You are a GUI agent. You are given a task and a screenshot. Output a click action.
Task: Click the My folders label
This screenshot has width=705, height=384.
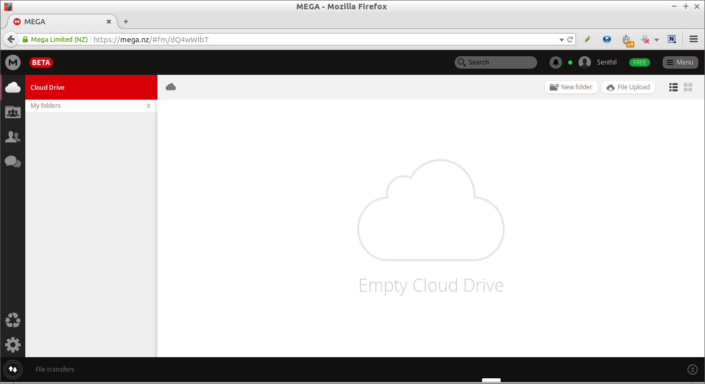tap(45, 106)
